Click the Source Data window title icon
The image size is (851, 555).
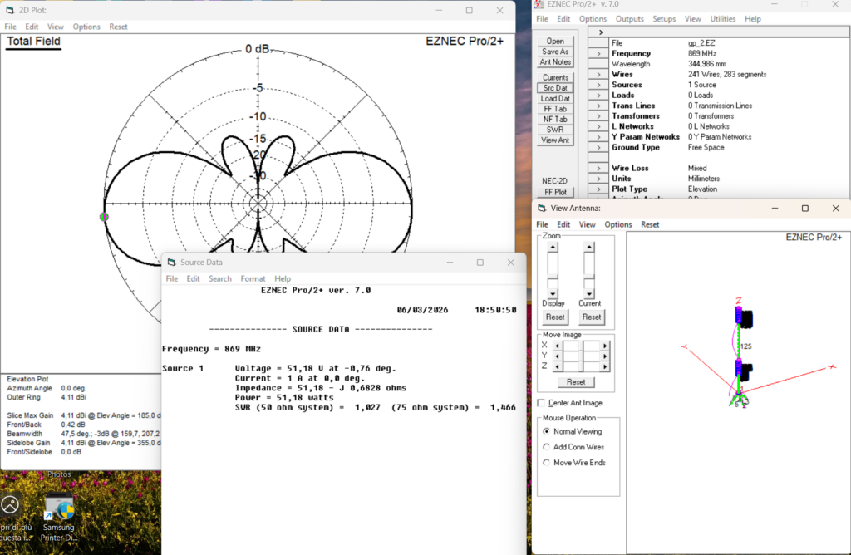pyautogui.click(x=170, y=262)
